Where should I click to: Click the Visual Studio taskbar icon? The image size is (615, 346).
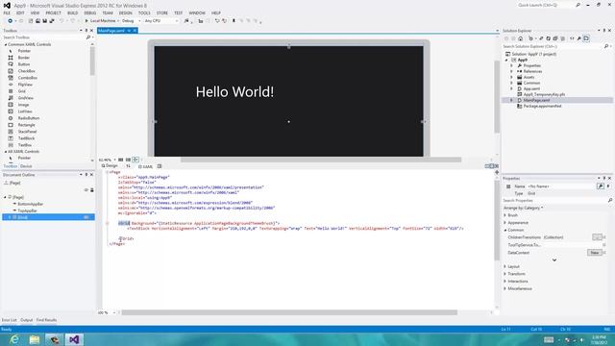(74, 339)
